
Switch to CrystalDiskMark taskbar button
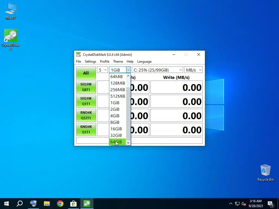tap(87, 204)
